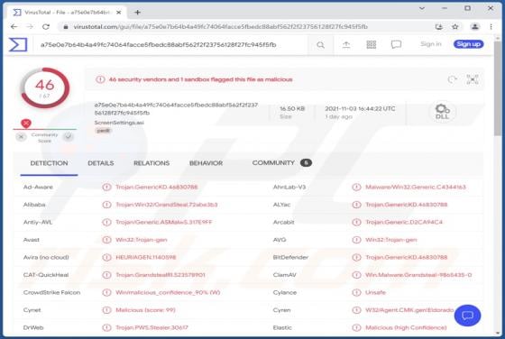Close the VirusTotal tab
This screenshot has height=339, width=505.
pos(118,13)
